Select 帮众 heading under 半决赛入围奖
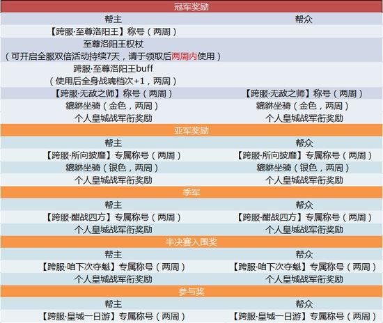383x323 pixels. (304, 254)
